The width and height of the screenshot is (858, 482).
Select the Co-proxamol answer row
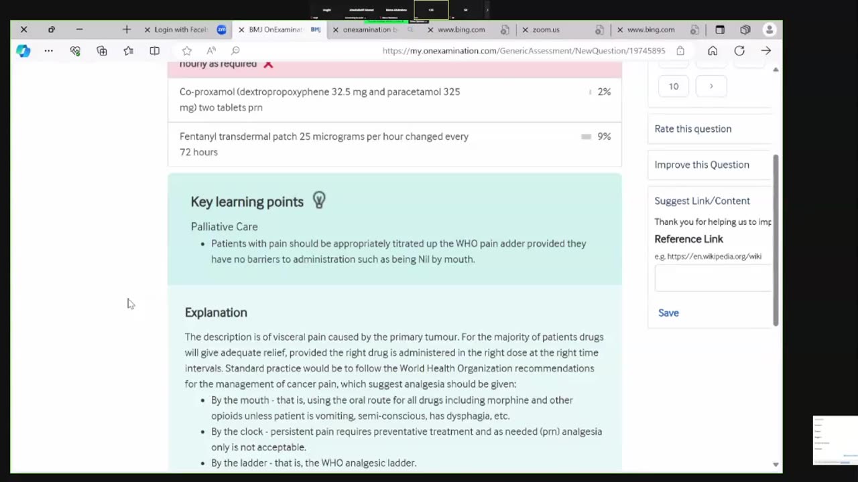tap(394, 100)
